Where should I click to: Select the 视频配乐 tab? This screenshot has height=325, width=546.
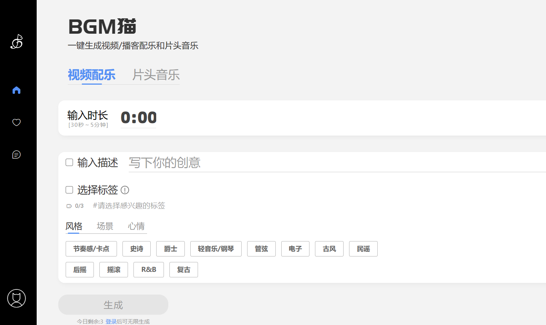point(92,75)
